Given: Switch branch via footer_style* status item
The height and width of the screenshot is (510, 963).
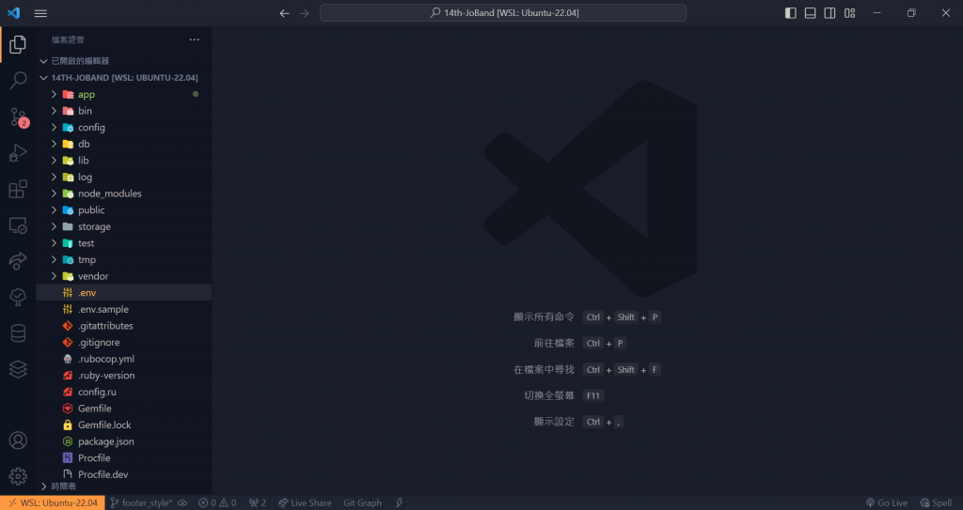Looking at the screenshot, I should point(141,503).
